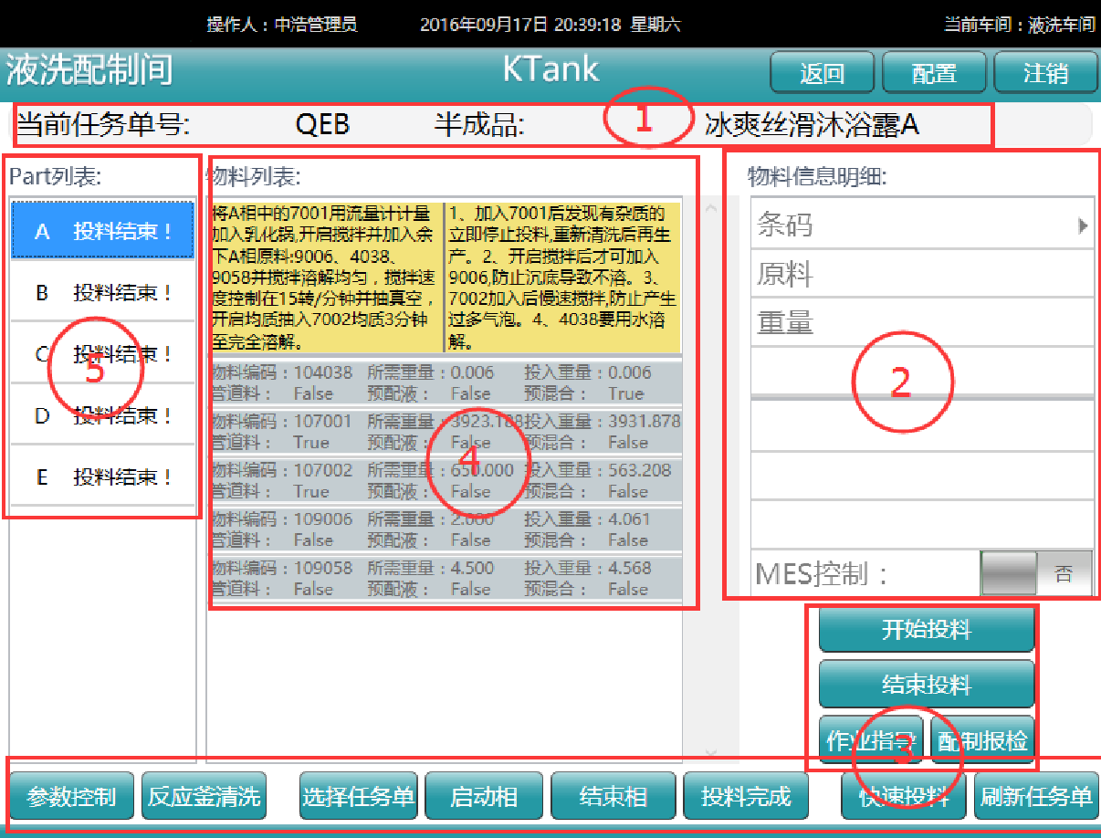Expand the 条码 field arrow
Screen dimensions: 1101x838
click(1083, 225)
